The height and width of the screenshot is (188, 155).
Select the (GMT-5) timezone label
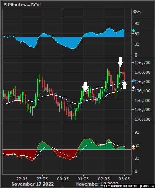(x=147, y=186)
